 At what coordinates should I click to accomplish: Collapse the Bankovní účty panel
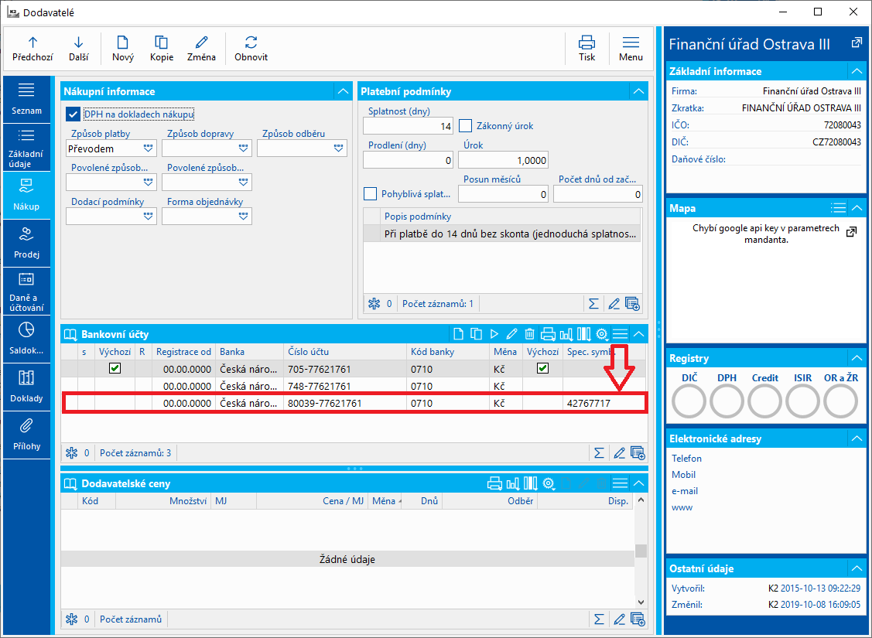pos(639,334)
